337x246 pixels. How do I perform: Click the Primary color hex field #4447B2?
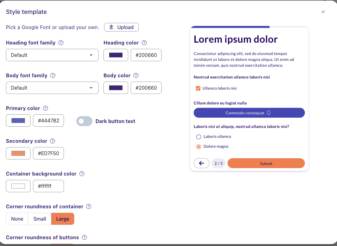(x=48, y=121)
